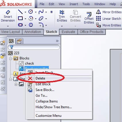Click the Insert Block icon in left toolbar
122x122 pixels.
click(x=3, y=56)
